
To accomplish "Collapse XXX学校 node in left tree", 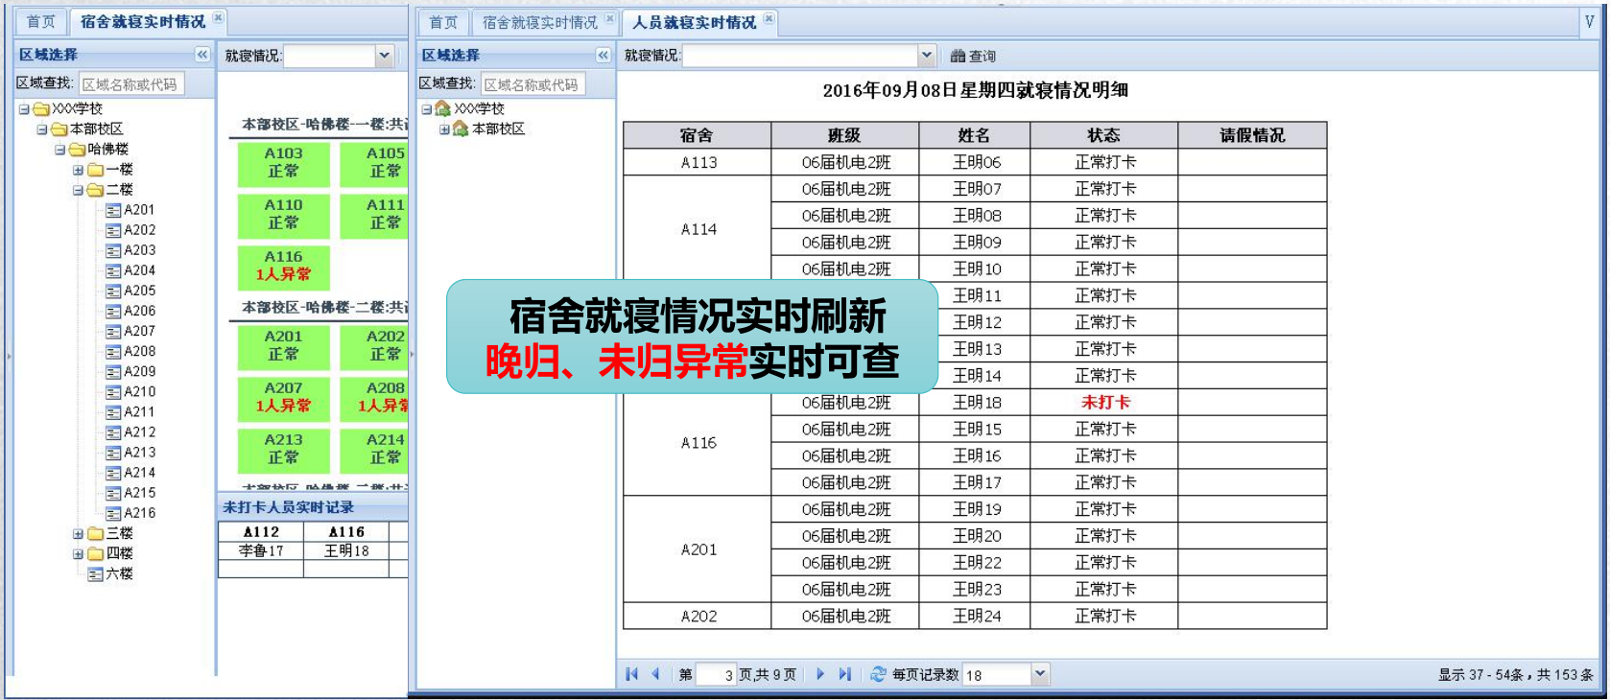I will coord(24,109).
